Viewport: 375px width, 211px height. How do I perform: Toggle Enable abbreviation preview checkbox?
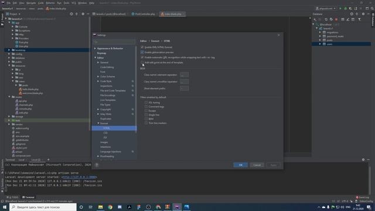coord(142,52)
